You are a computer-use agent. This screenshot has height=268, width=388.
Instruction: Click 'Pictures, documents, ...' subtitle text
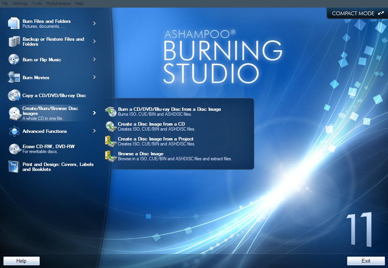click(44, 26)
